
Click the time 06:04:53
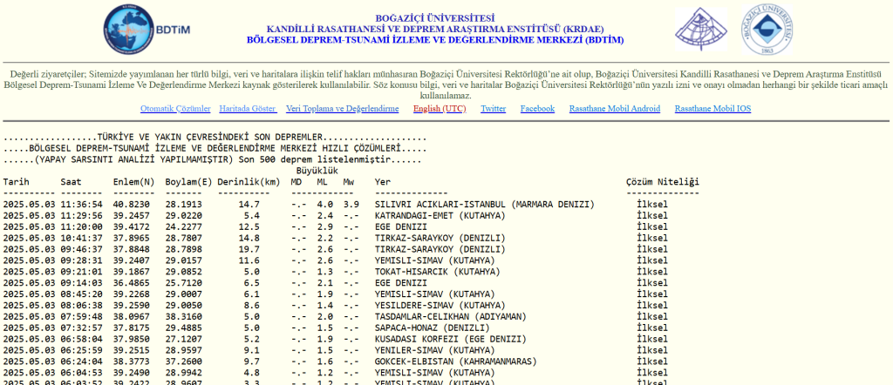[81, 373]
